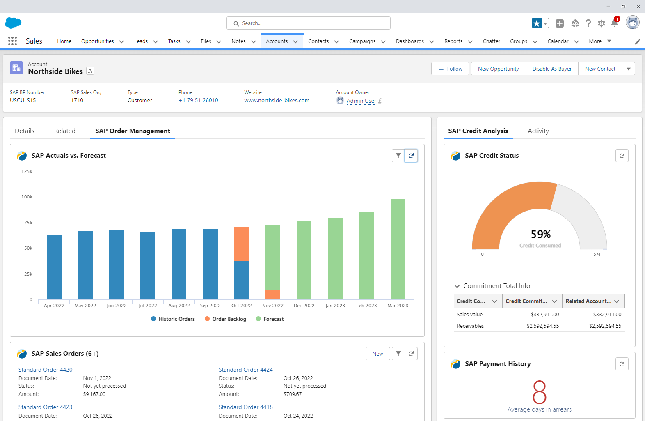Open the global actions plus icon
The image size is (645, 421).
(x=560, y=23)
